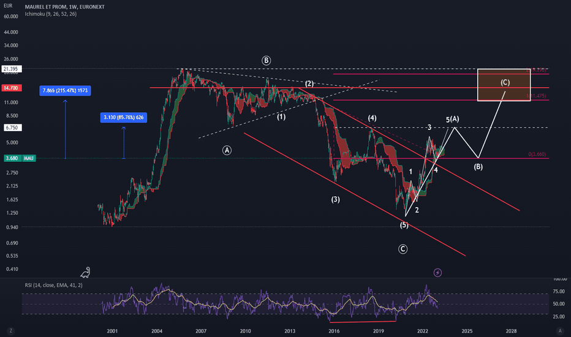The image size is (571, 337).
Task: Click the Z timezone button at bottom left
Action: point(11,331)
